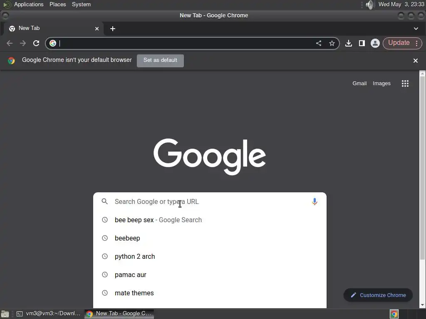The height and width of the screenshot is (319, 426).
Task: Dismiss the default browser infobar
Action: coord(416,61)
